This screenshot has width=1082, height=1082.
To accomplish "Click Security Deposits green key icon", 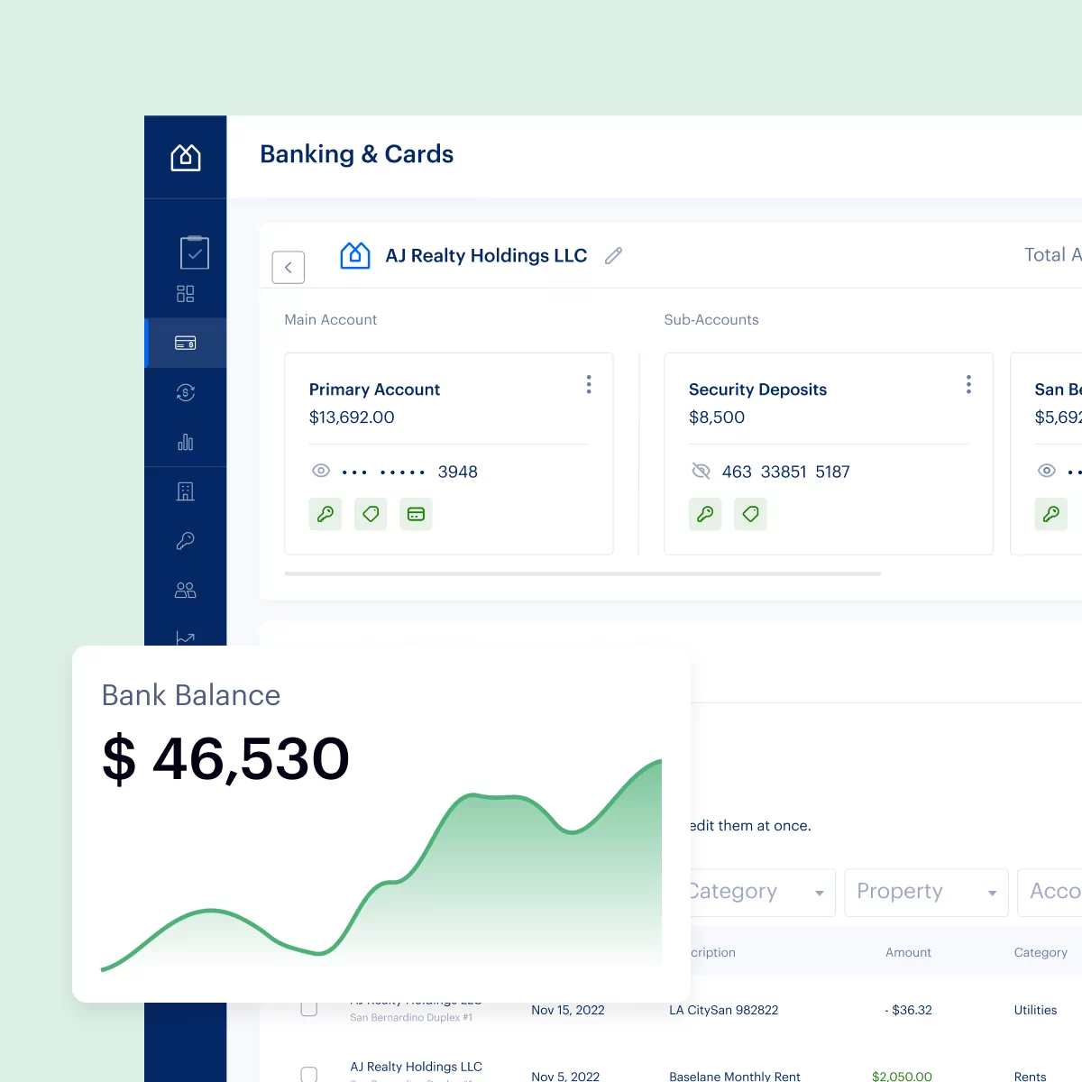I will 705,514.
